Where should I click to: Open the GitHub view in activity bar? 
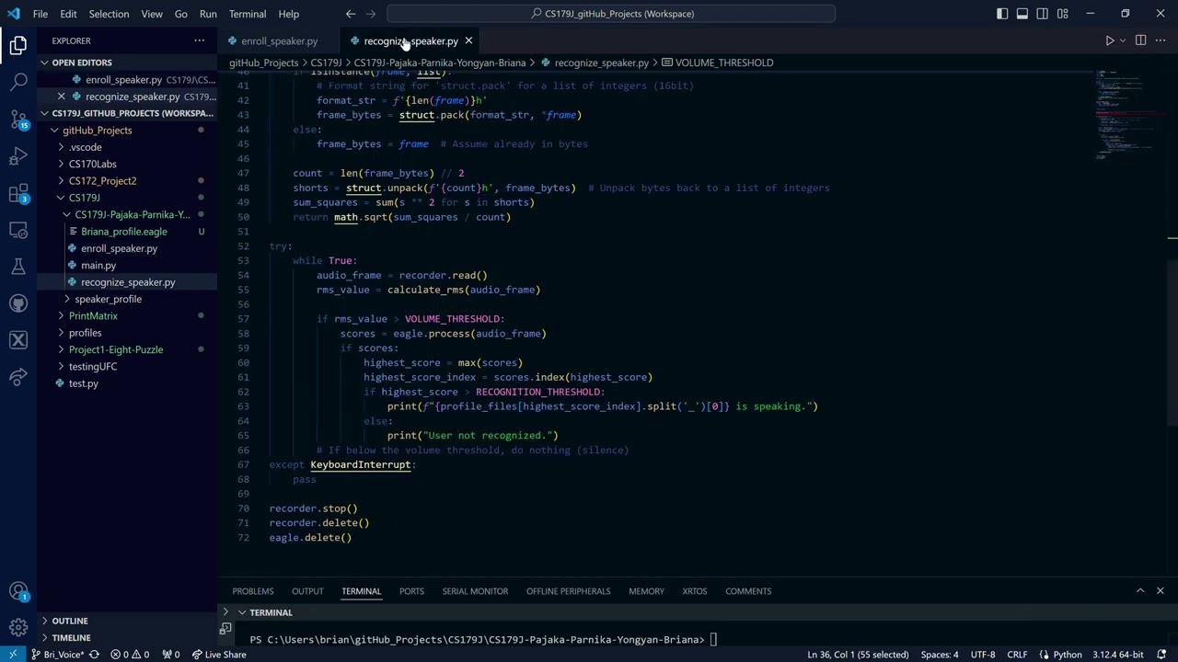tap(18, 303)
